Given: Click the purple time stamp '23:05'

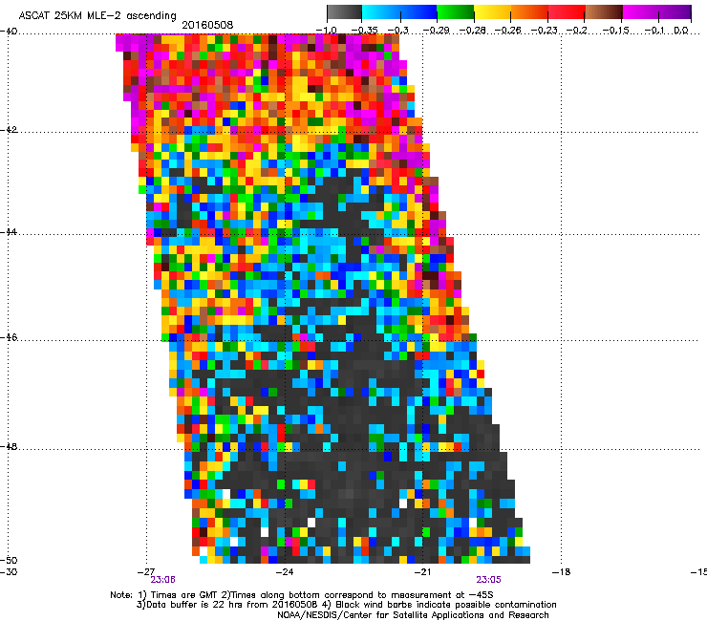Looking at the screenshot, I should 488,580.
